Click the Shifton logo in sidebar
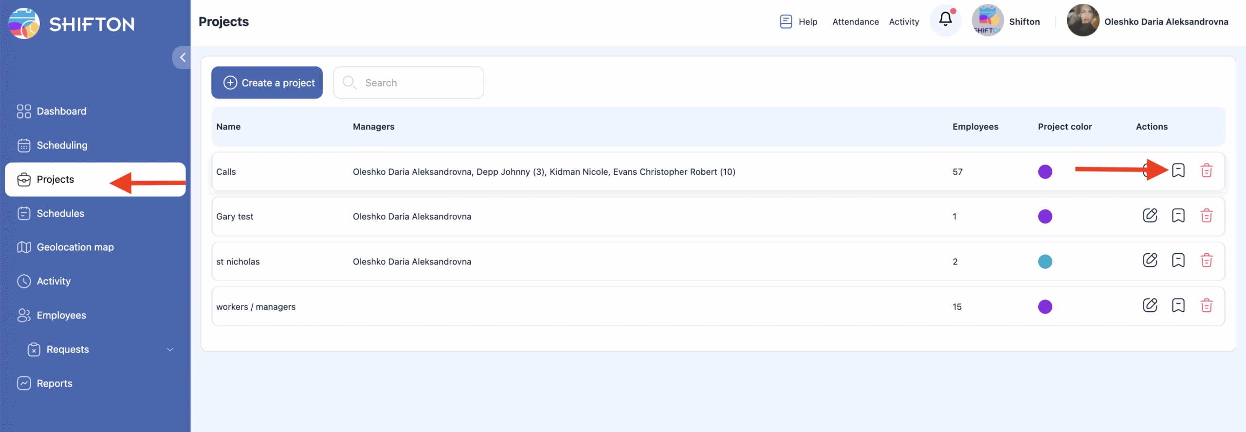This screenshot has width=1246, height=432. pyautogui.click(x=72, y=23)
